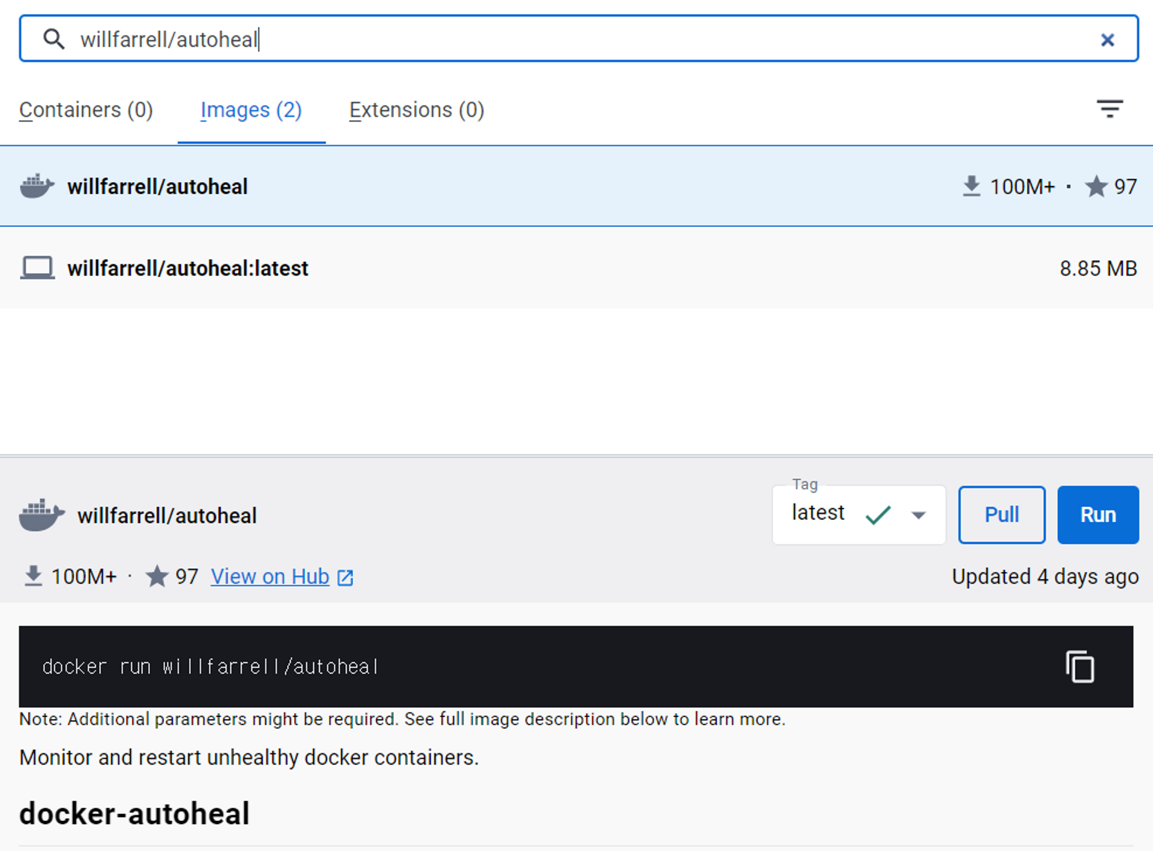Click the search magnifier icon

pyautogui.click(x=54, y=39)
